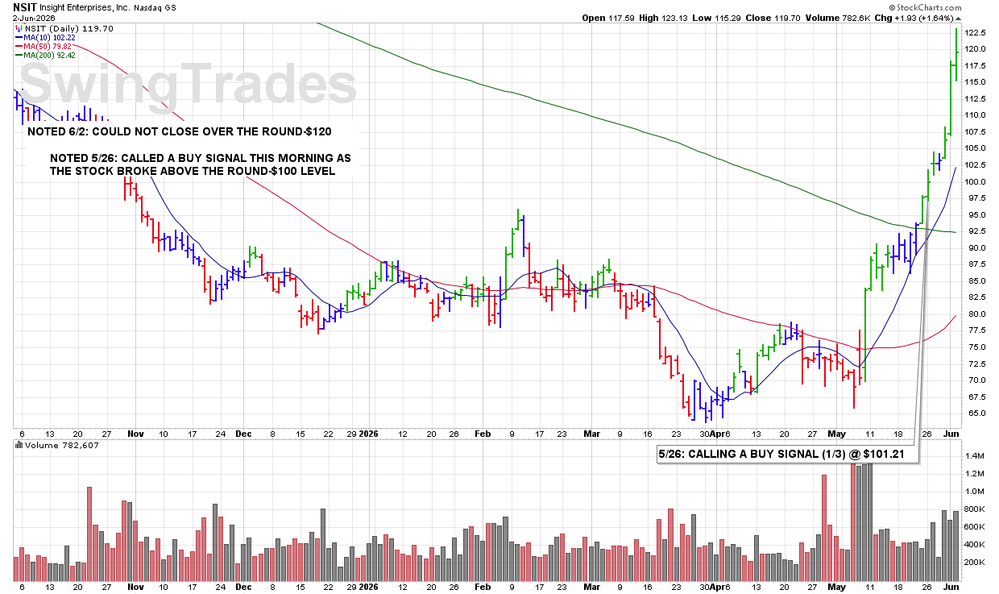The width and height of the screenshot is (999, 594).
Task: Click the 30Apr6 label under the price panel
Action: (x=715, y=433)
